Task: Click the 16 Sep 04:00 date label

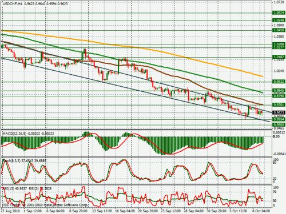Action: (125, 211)
